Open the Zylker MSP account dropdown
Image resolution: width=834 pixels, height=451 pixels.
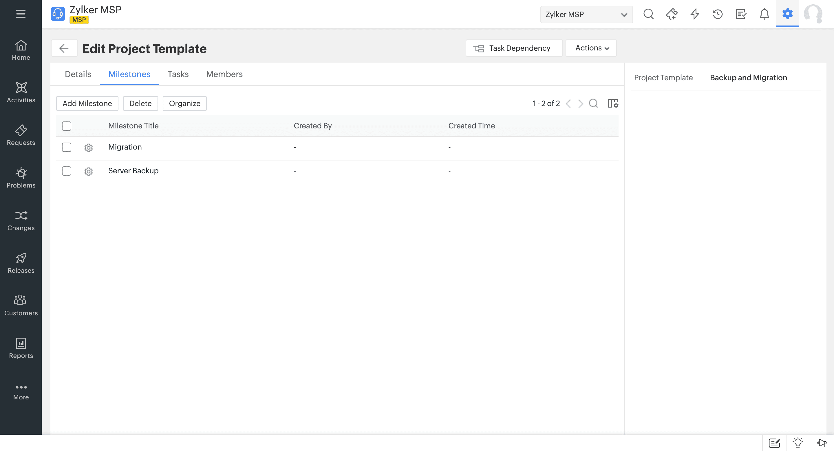(x=586, y=14)
